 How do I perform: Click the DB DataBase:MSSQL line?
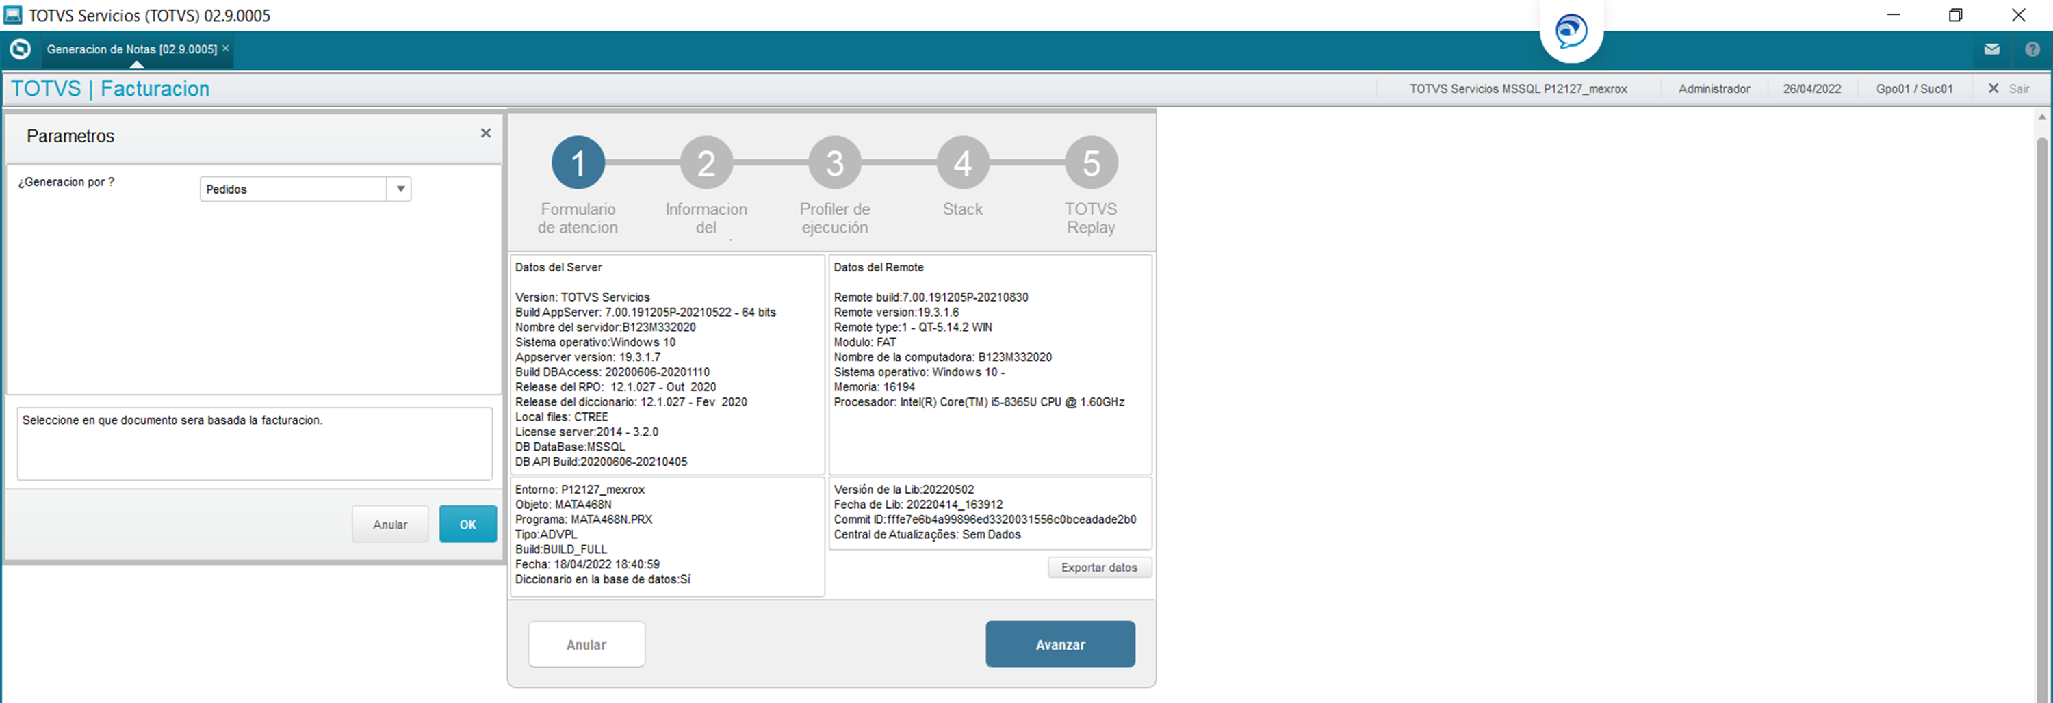tap(570, 447)
